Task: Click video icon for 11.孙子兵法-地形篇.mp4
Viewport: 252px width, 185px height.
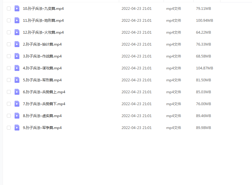Action: click(17, 21)
